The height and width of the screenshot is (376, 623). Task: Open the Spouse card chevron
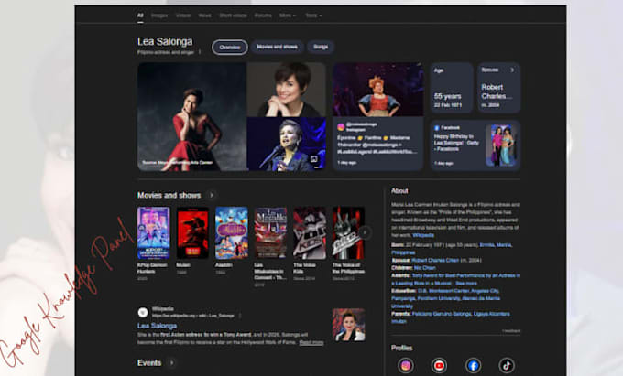click(x=512, y=70)
